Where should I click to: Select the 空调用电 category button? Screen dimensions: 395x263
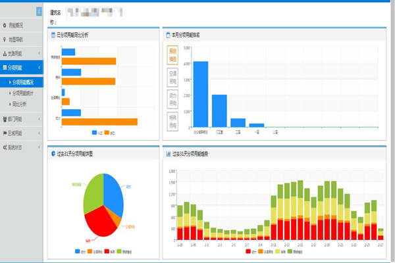[172, 78]
